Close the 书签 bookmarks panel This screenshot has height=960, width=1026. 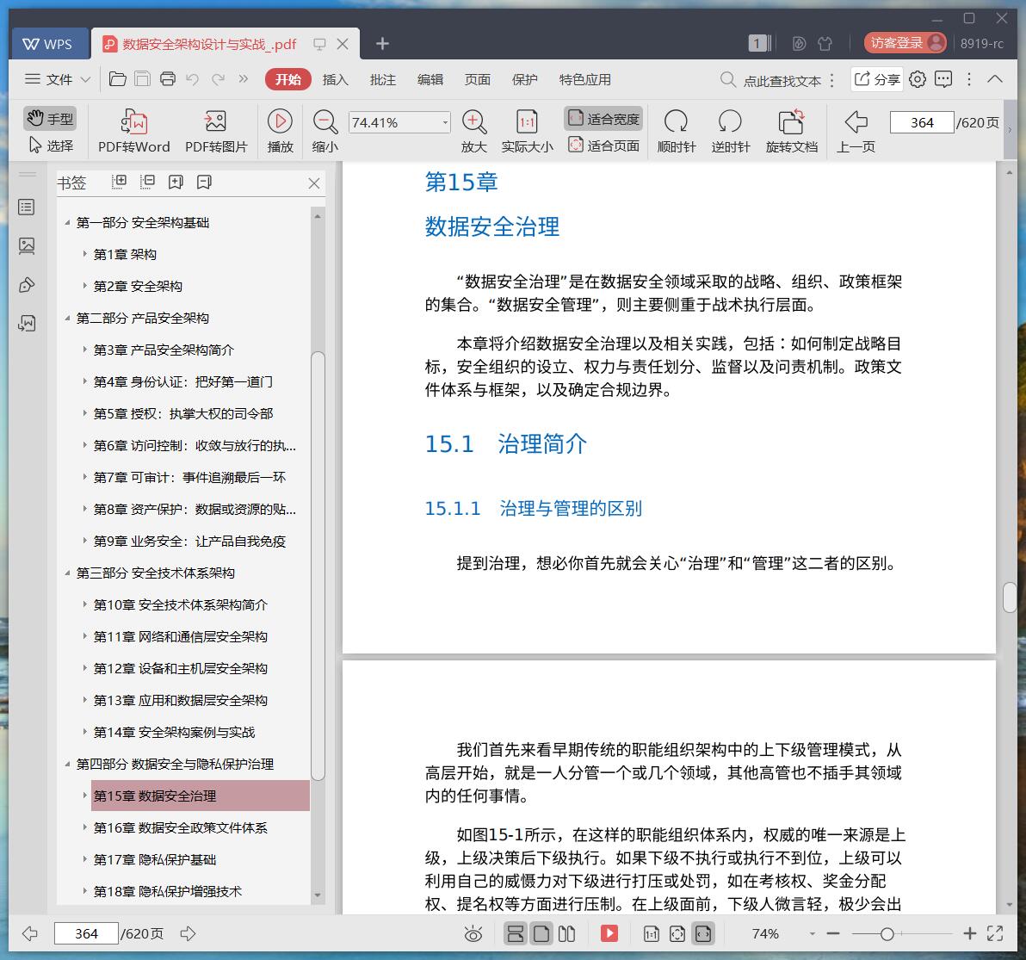coord(314,183)
